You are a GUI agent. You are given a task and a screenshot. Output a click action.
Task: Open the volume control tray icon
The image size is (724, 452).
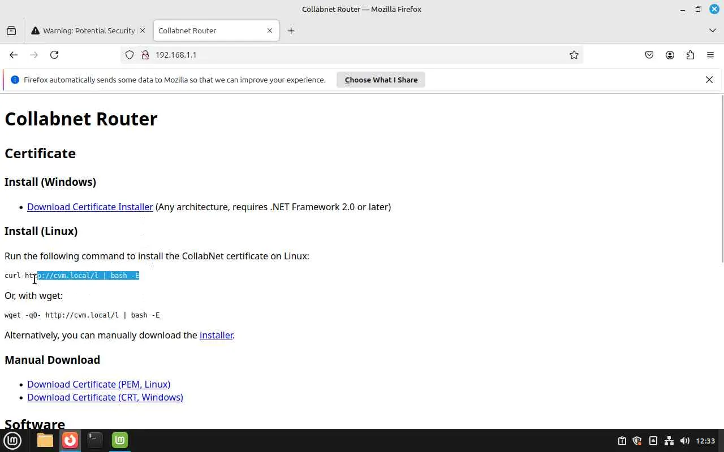click(x=685, y=441)
